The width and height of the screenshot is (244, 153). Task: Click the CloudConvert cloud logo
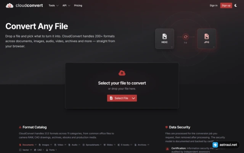tap(10, 6)
